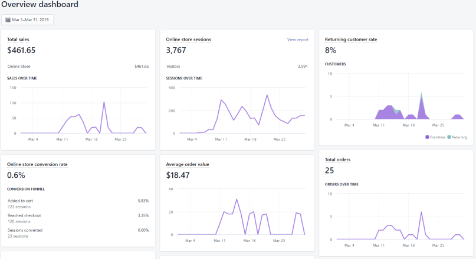Click the Online Store sales row

[x=78, y=67]
